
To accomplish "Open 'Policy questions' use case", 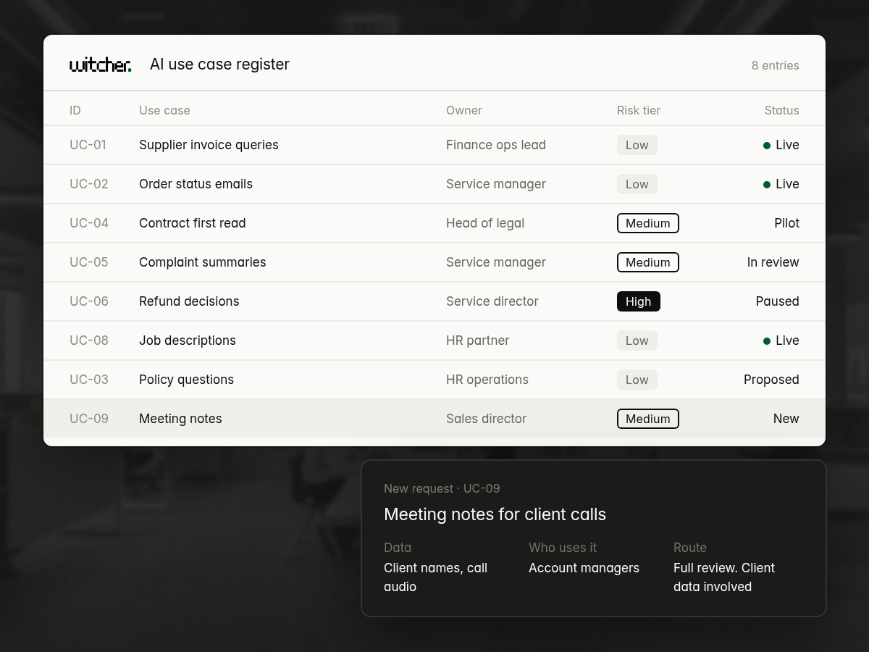I will pyautogui.click(x=186, y=380).
